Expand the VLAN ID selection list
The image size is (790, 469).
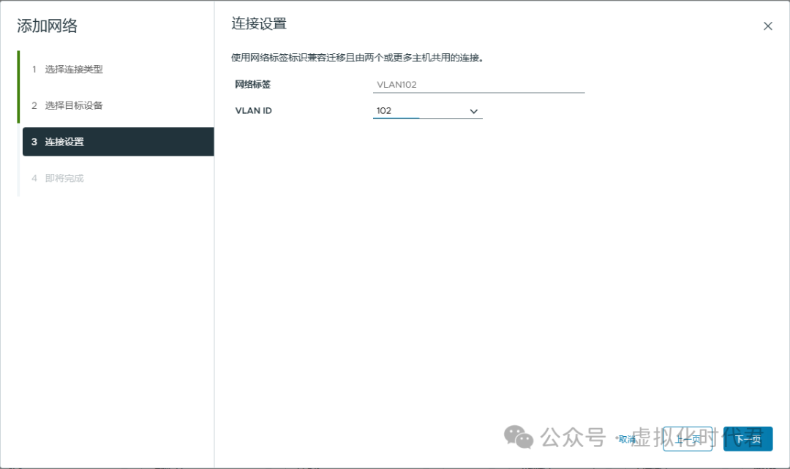(473, 111)
